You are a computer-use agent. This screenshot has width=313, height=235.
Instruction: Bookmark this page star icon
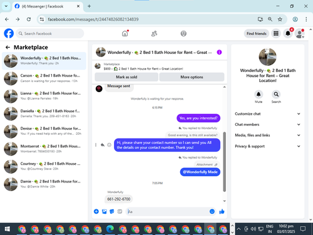pos(280,19)
